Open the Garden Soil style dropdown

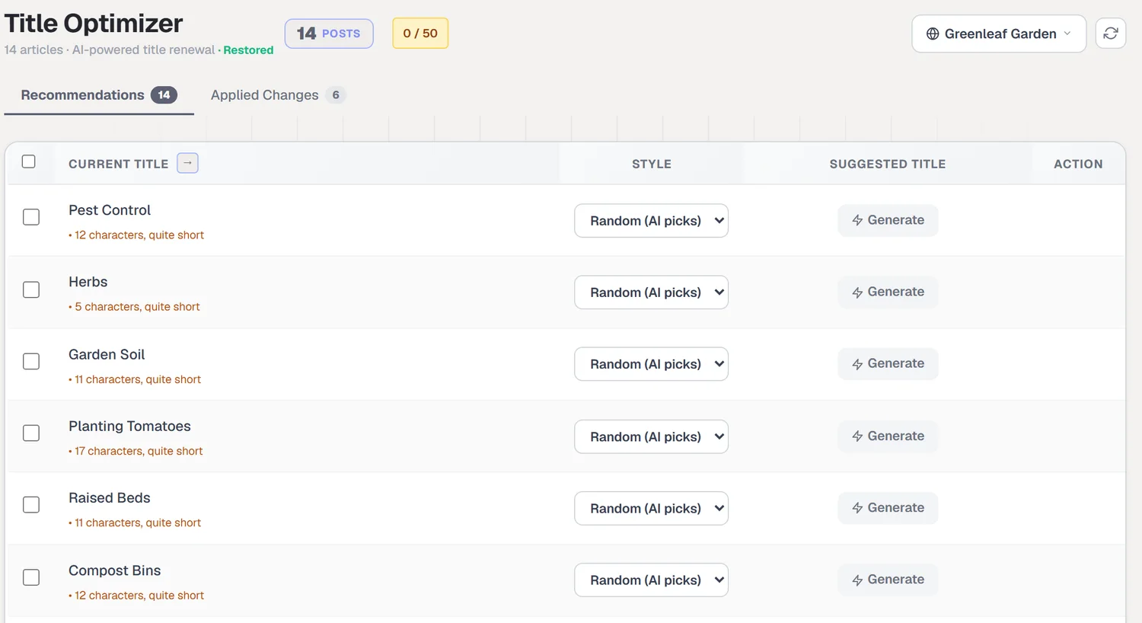(651, 364)
